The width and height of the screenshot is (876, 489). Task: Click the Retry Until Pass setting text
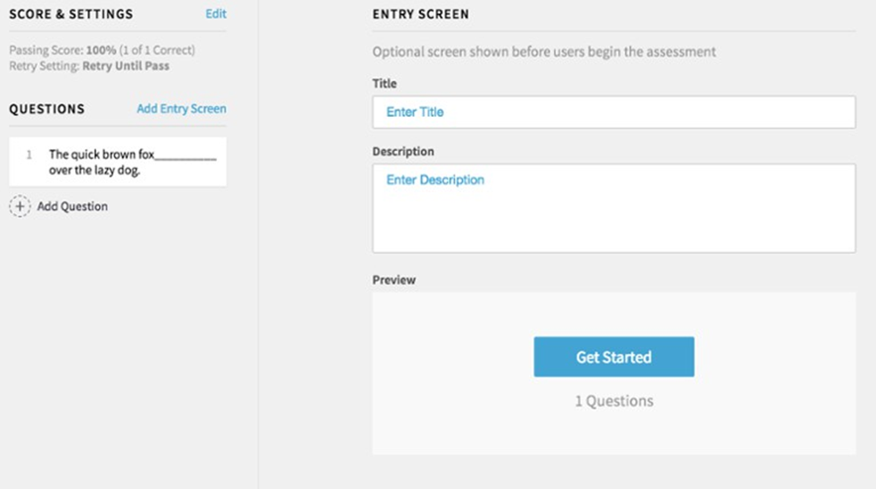point(126,66)
